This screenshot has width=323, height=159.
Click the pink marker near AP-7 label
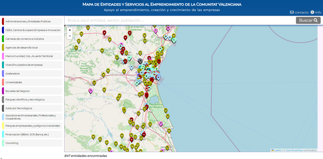168,28
